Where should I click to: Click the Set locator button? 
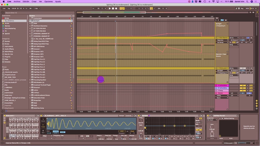pyautogui.click(x=217, y=18)
